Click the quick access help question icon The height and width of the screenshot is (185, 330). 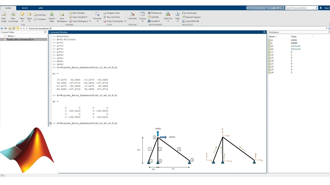click(278, 8)
